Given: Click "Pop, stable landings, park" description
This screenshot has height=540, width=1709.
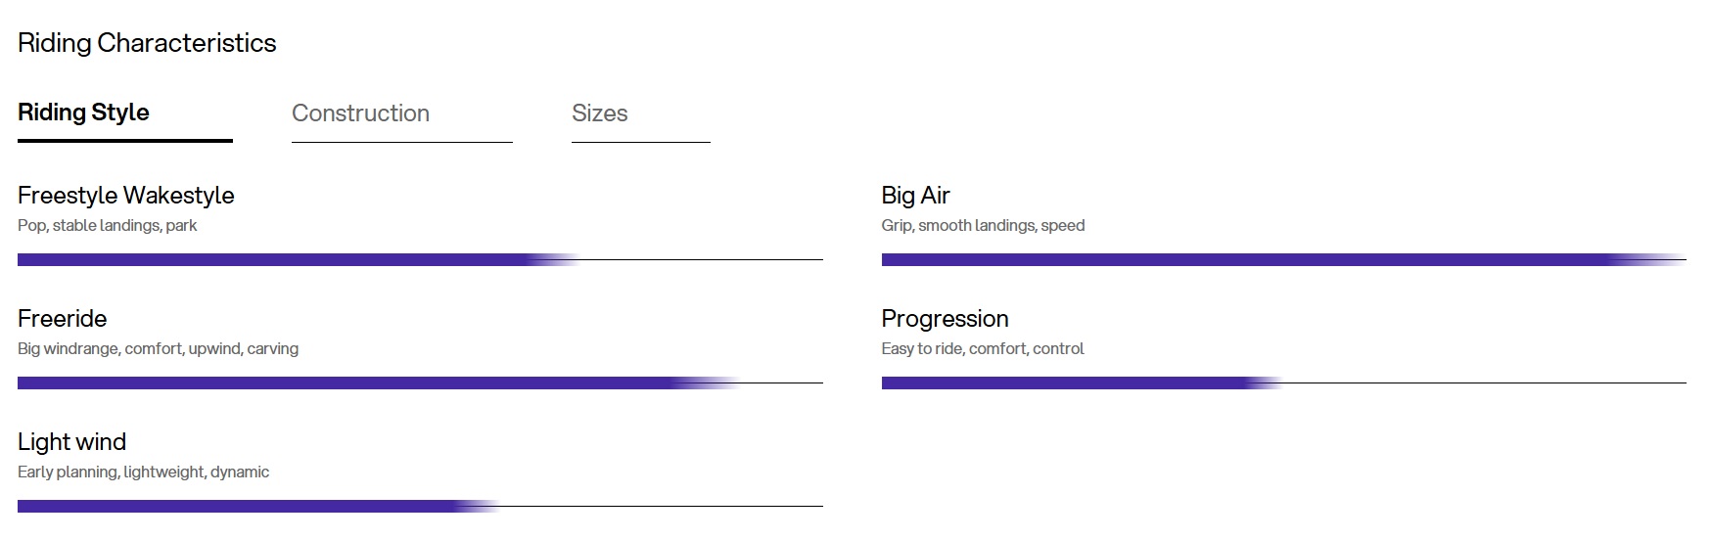Looking at the screenshot, I should (x=108, y=226).
